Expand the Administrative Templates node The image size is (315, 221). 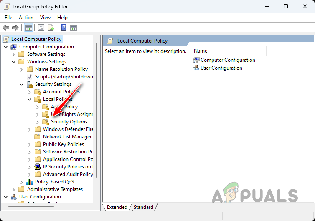(x=13, y=189)
